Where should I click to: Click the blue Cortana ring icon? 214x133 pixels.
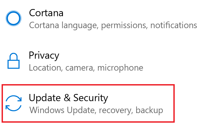pyautogui.click(x=14, y=18)
